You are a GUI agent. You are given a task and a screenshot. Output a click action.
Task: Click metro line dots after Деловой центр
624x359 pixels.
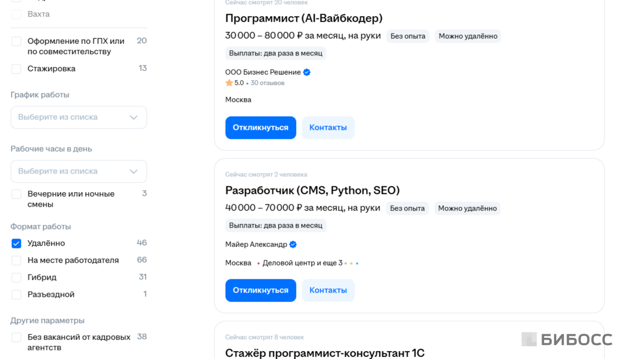coord(351,263)
